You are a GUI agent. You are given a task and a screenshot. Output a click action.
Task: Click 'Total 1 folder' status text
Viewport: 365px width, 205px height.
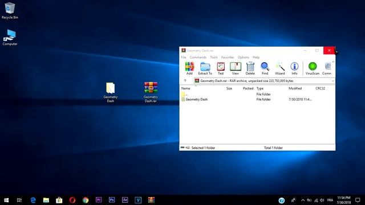coord(273,148)
